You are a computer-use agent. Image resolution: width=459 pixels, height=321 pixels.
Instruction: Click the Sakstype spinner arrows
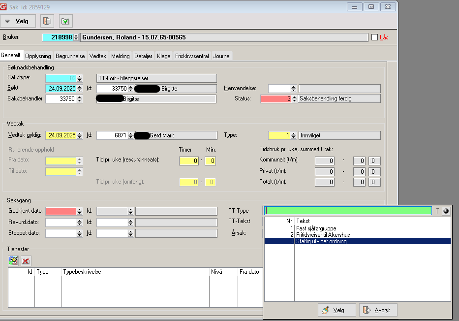click(x=80, y=78)
